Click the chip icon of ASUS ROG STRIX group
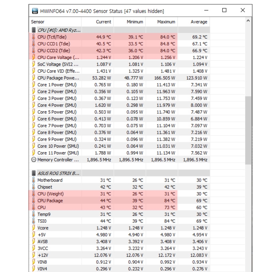 (x=34, y=173)
